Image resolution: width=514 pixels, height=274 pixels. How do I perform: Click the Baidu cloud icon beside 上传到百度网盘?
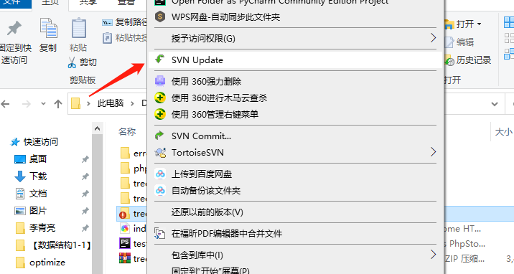pos(160,174)
